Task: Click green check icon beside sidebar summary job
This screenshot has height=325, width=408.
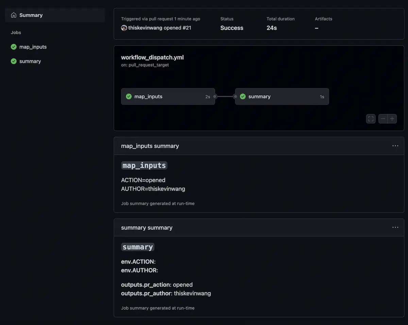Action: [x=14, y=61]
